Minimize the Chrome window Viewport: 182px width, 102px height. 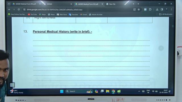(159, 4)
